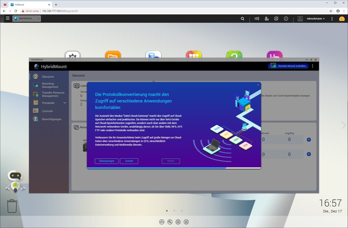Click the tutorial progress bar
The image size is (348, 228).
[x=174, y=168]
